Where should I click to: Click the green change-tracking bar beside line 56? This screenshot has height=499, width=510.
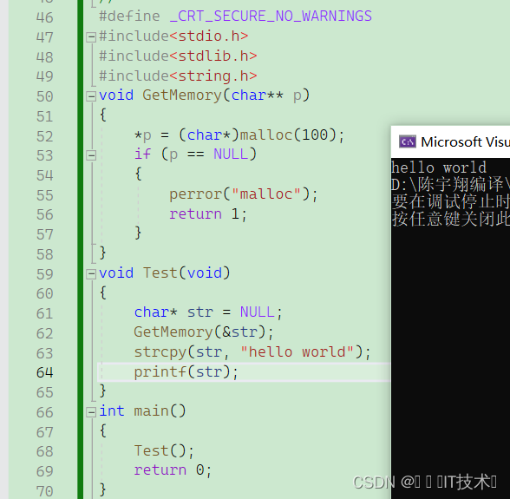tap(81, 215)
